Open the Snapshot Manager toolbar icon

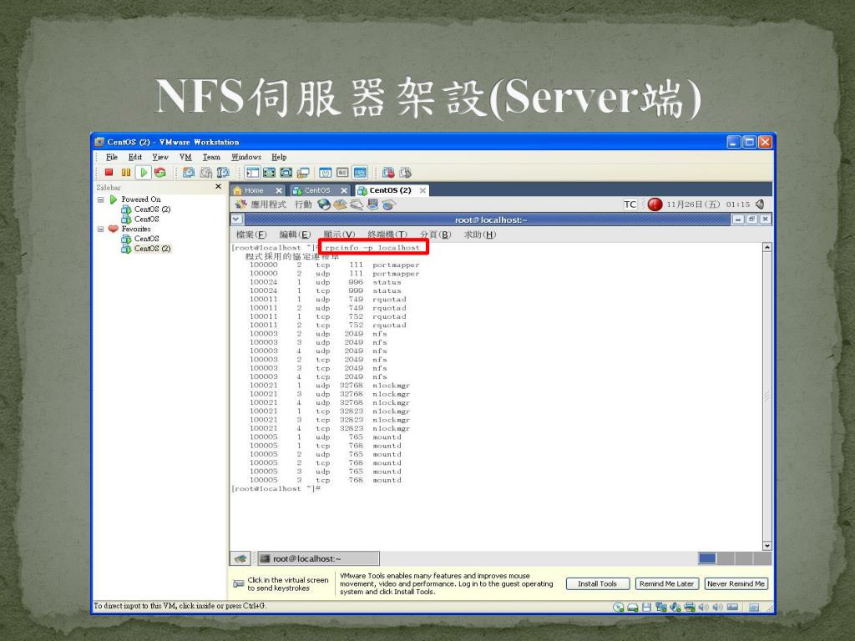[x=223, y=172]
